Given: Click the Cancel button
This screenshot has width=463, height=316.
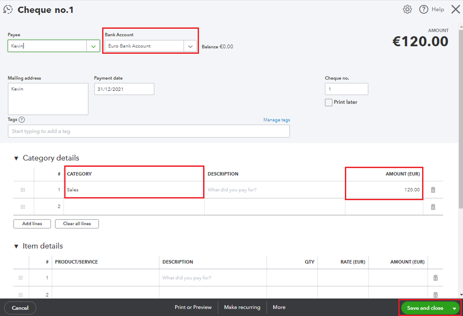Looking at the screenshot, I should click(x=20, y=308).
